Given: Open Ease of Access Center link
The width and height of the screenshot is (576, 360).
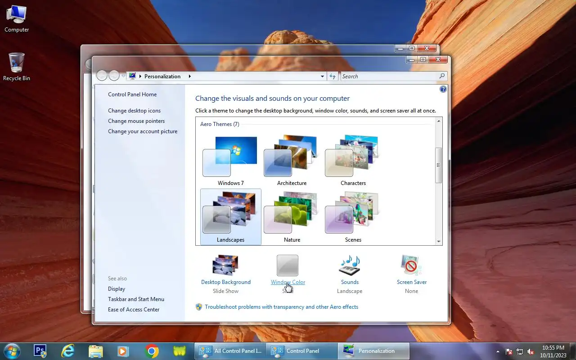Looking at the screenshot, I should [x=134, y=310].
